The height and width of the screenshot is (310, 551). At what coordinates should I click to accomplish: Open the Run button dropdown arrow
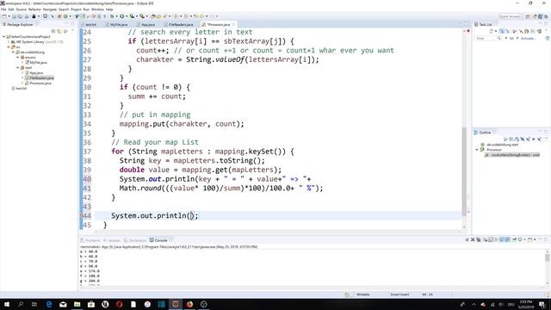[x=127, y=16]
